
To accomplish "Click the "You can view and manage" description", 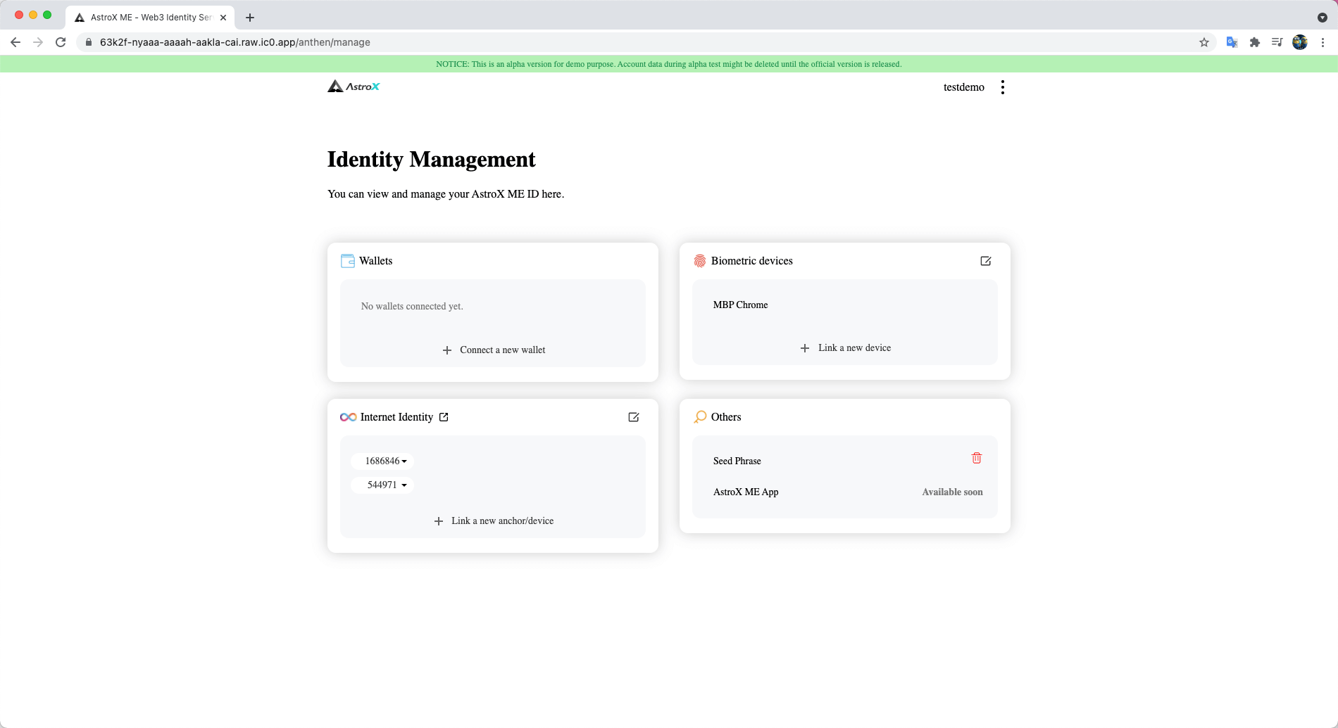I will tap(446, 194).
